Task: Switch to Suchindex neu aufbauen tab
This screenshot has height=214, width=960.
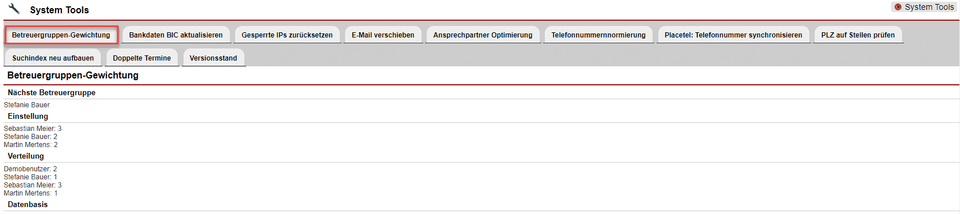Action: click(53, 58)
